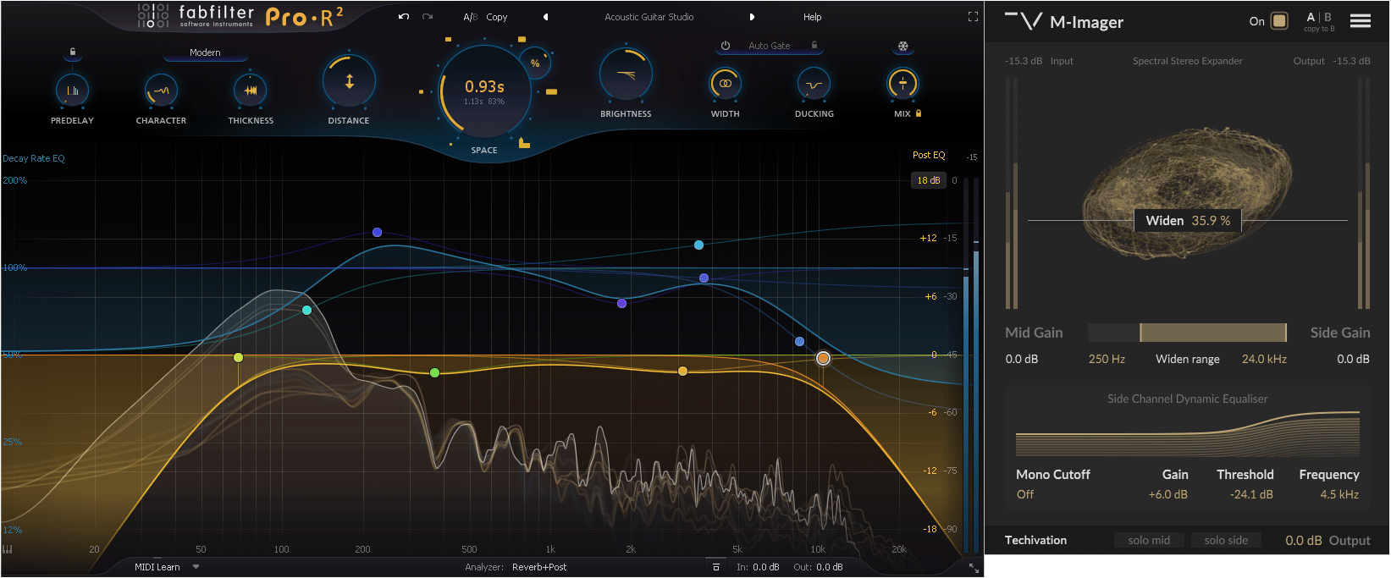1391x578 pixels.
Task: Click the Auto Gate label
Action: 769,46
